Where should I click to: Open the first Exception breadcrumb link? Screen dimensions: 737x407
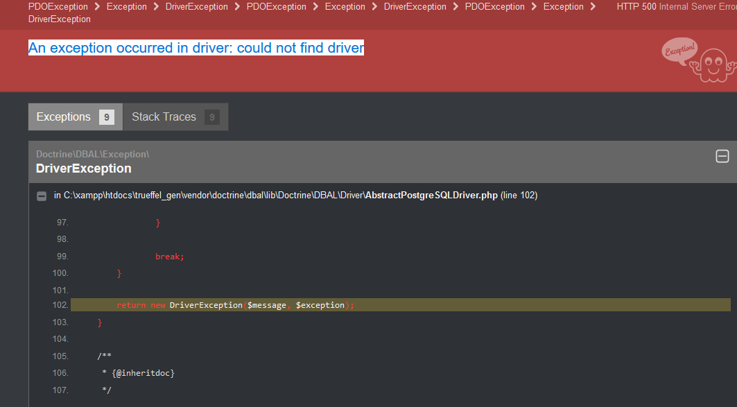126,7
